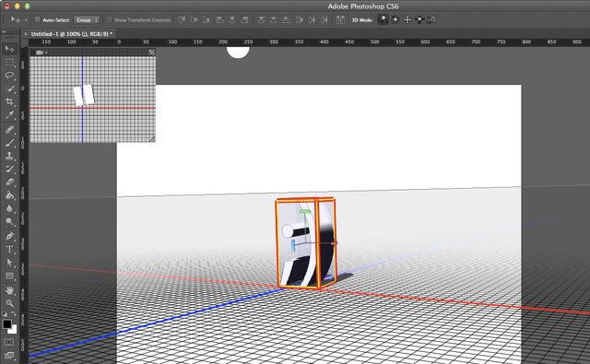The width and height of the screenshot is (590, 364).
Task: Select the Lasso tool
Action: [9, 76]
